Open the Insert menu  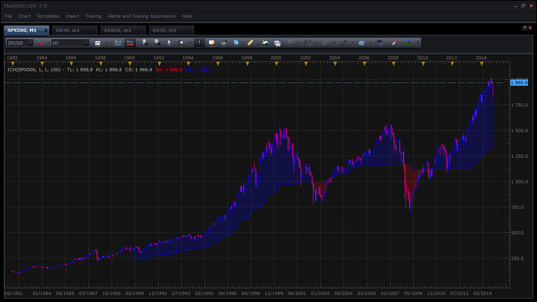tap(72, 16)
